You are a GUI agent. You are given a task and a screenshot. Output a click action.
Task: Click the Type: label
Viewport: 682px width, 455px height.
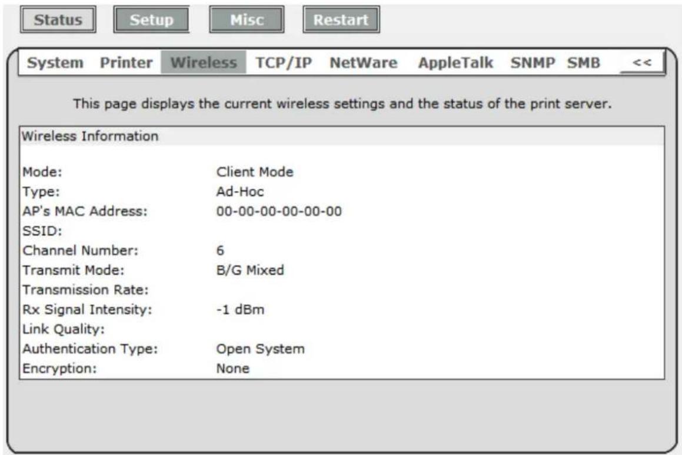click(41, 191)
